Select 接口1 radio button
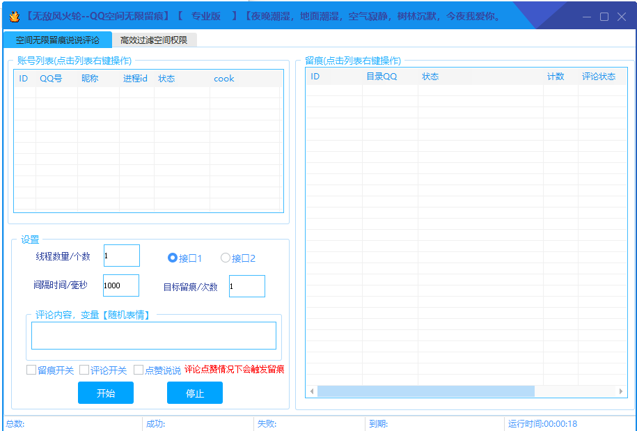The height and width of the screenshot is (431, 637). pyautogui.click(x=173, y=258)
